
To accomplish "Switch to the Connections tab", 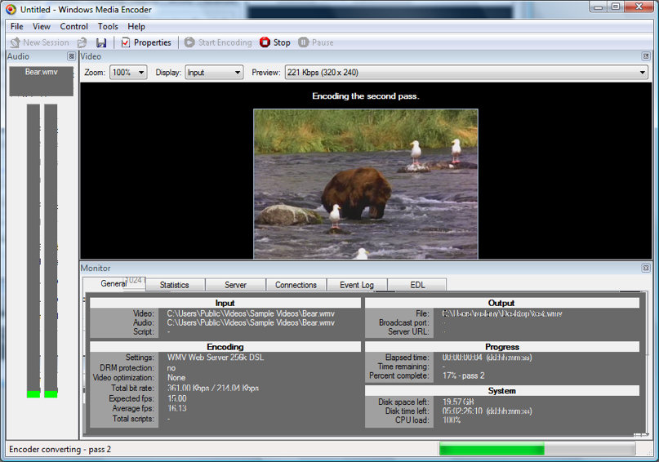I will click(x=296, y=285).
